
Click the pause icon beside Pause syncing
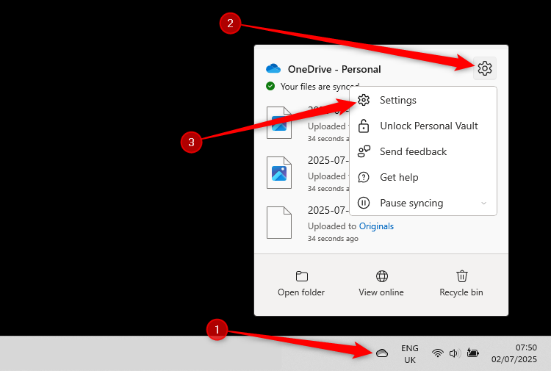tap(364, 203)
